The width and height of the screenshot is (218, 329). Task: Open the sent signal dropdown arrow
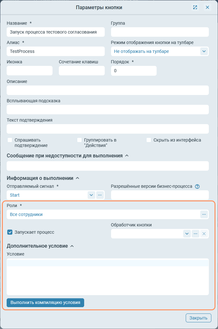click(x=91, y=195)
